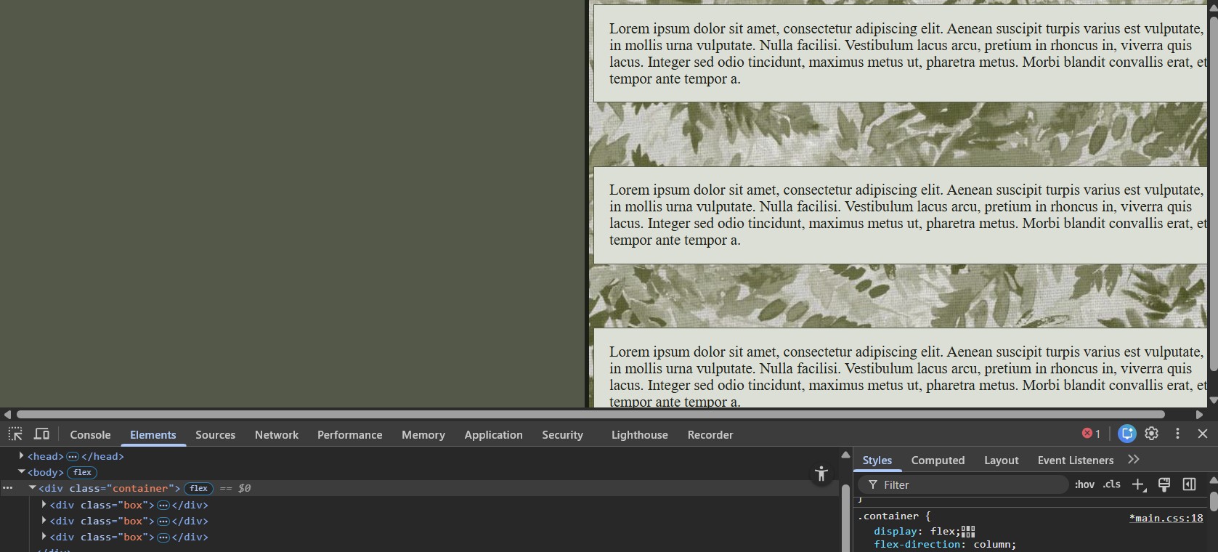Open the Event Listeners sub-tab

tap(1076, 460)
